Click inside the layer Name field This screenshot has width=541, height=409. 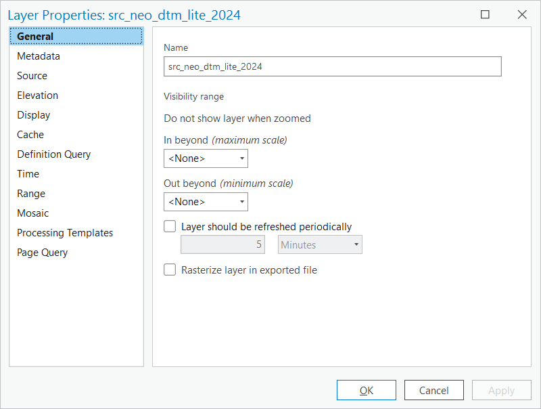[332, 66]
